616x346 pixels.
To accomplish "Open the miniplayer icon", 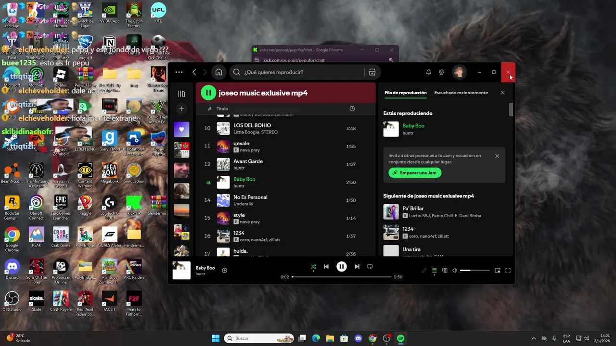I will 498,271.
